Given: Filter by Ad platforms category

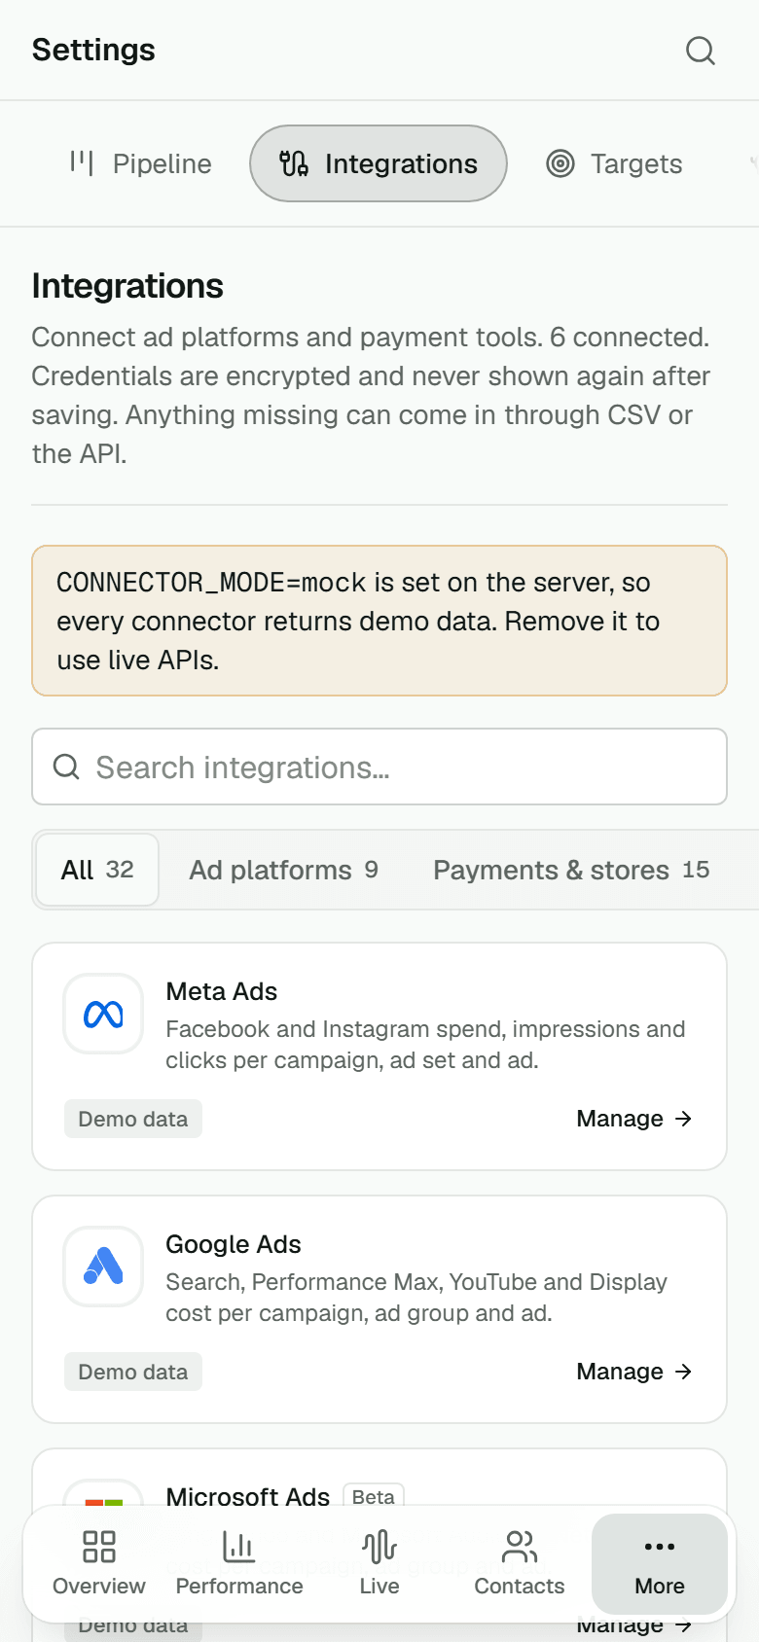Looking at the screenshot, I should [x=283, y=870].
